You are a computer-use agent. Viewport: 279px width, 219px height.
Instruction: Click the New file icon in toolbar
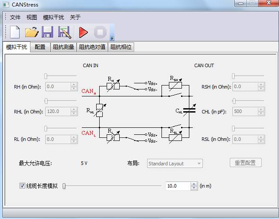pyautogui.click(x=15, y=32)
